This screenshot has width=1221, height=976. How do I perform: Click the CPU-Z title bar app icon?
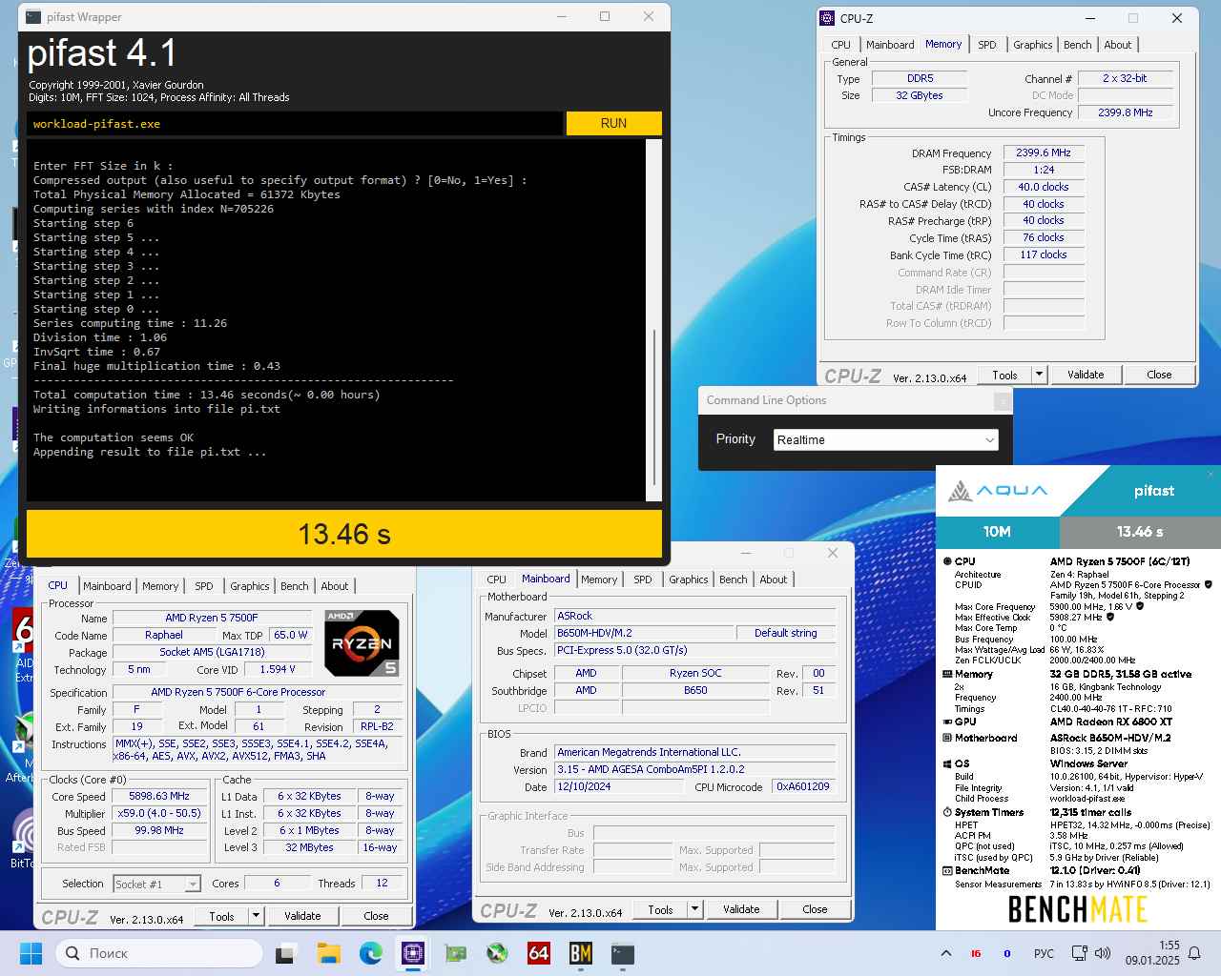(827, 18)
